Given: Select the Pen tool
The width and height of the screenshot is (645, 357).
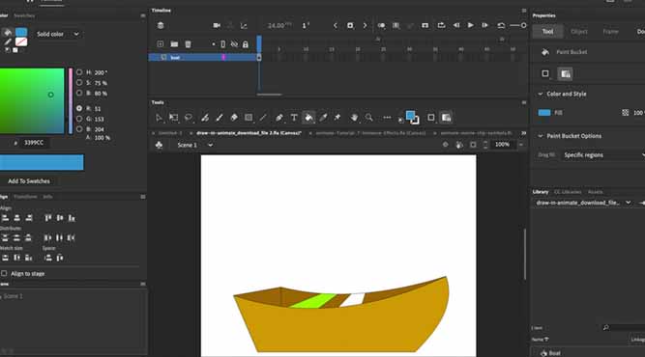Looking at the screenshot, I should pyautogui.click(x=279, y=118).
